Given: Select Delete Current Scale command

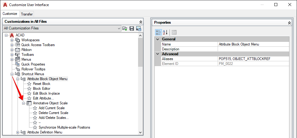Looking at the screenshot, I should coord(53,113).
